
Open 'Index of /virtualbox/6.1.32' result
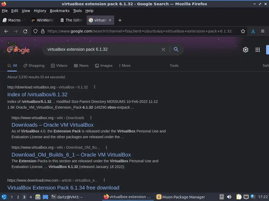37,94
